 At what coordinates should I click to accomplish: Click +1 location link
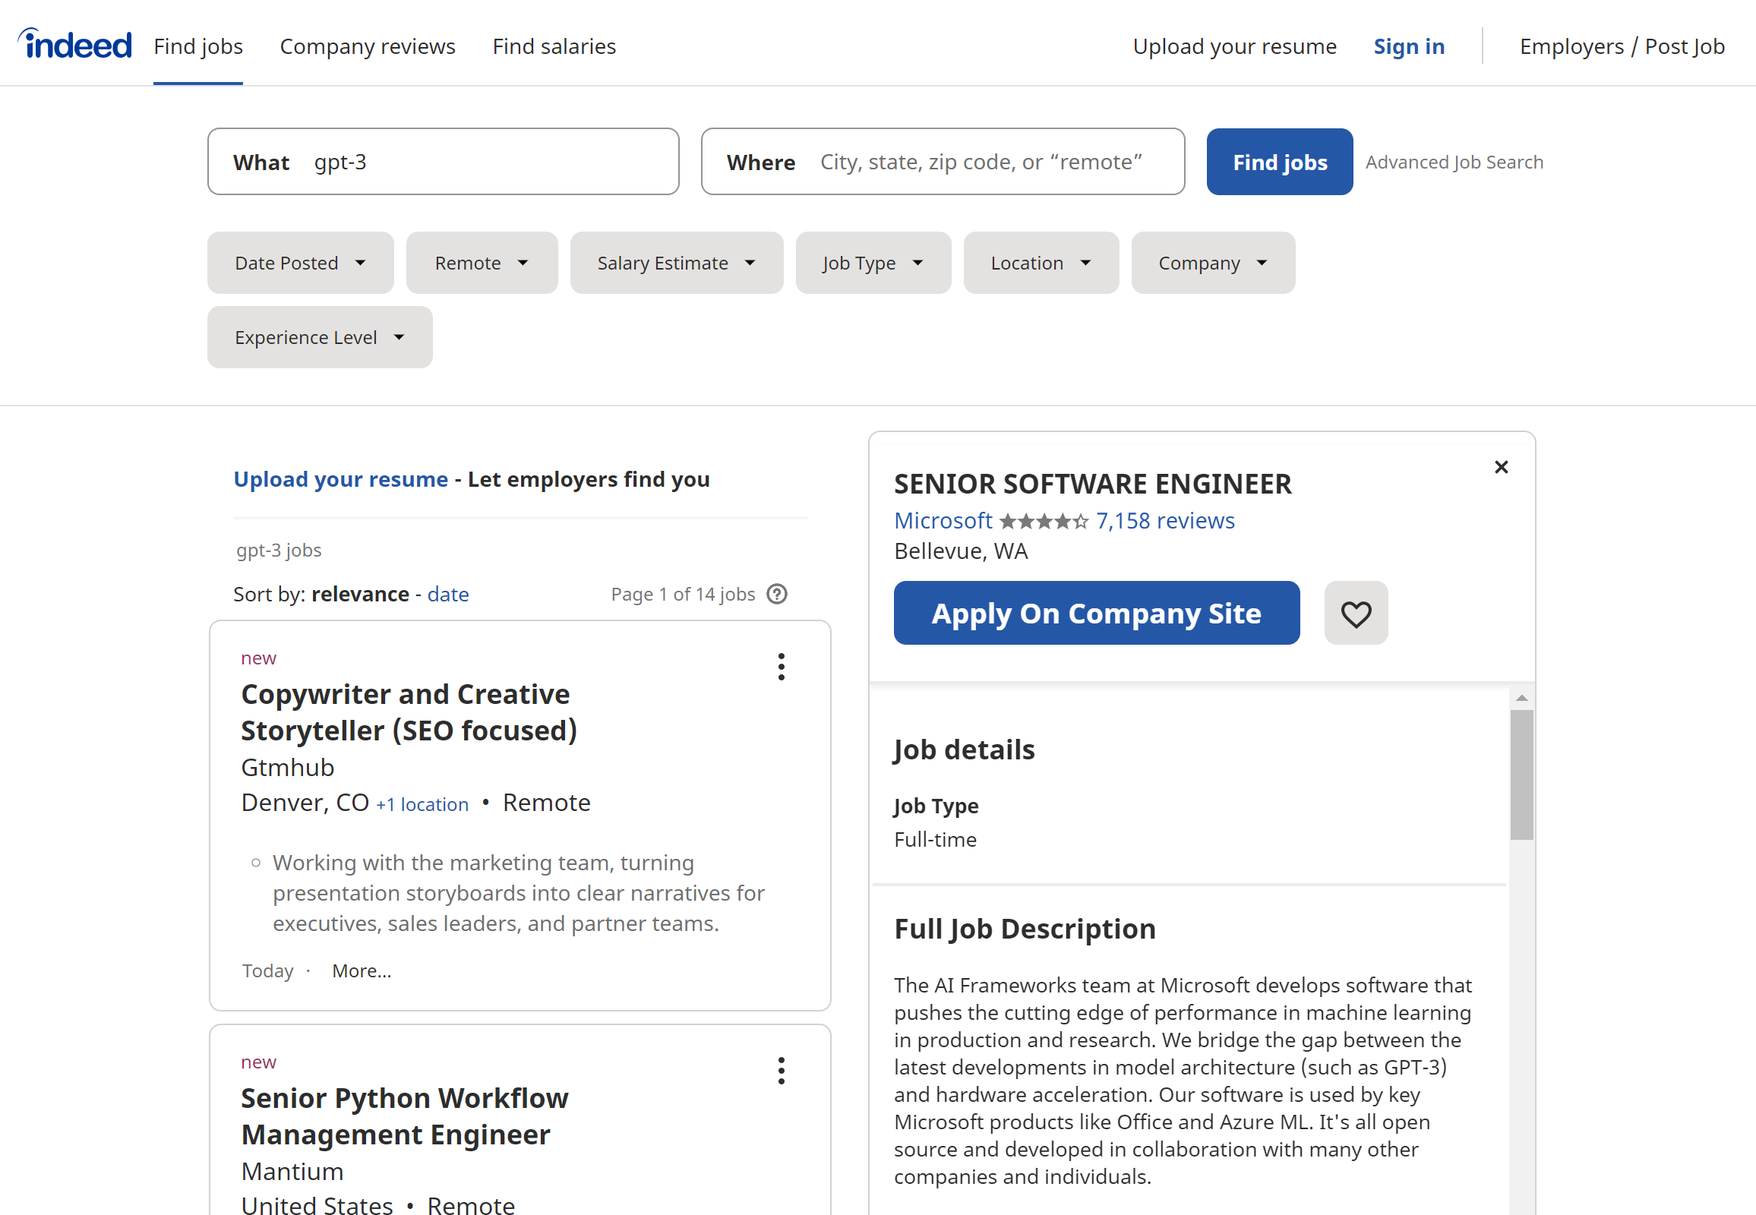point(422,805)
